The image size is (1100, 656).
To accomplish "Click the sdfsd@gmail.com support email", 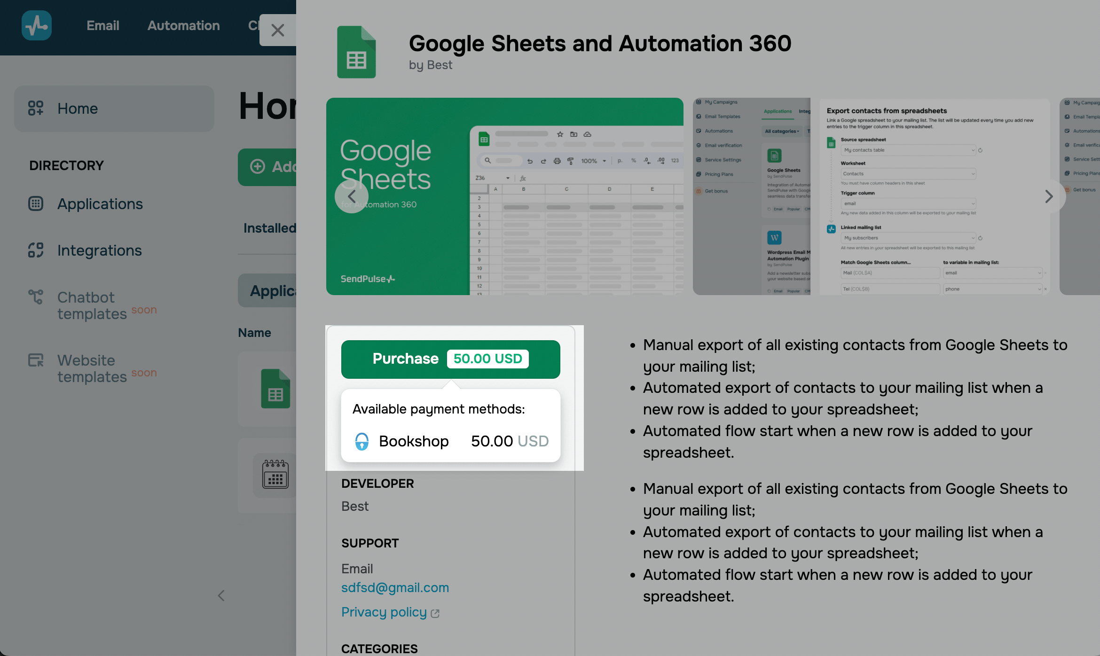I will click(x=395, y=587).
